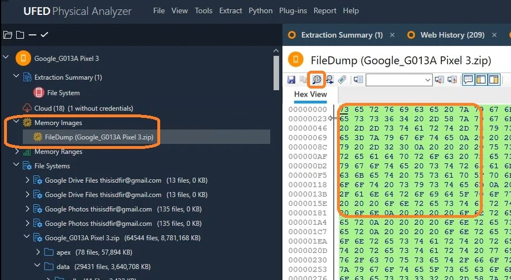The width and height of the screenshot is (511, 280).
Task: Collapse the Extraction Summary (1) tree node
Action: coord(16,76)
